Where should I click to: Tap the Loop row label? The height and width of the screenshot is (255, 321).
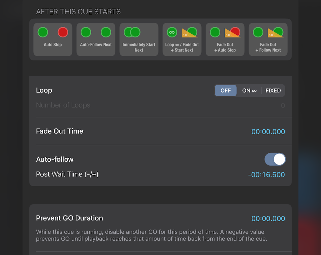pyautogui.click(x=44, y=90)
